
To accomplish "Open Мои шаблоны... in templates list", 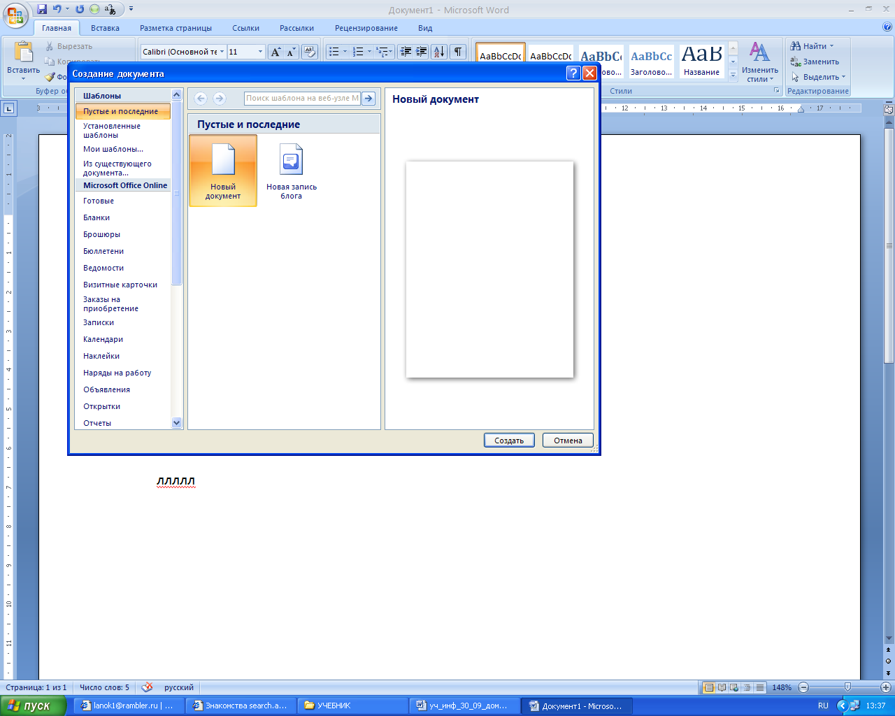I will coord(123,149).
